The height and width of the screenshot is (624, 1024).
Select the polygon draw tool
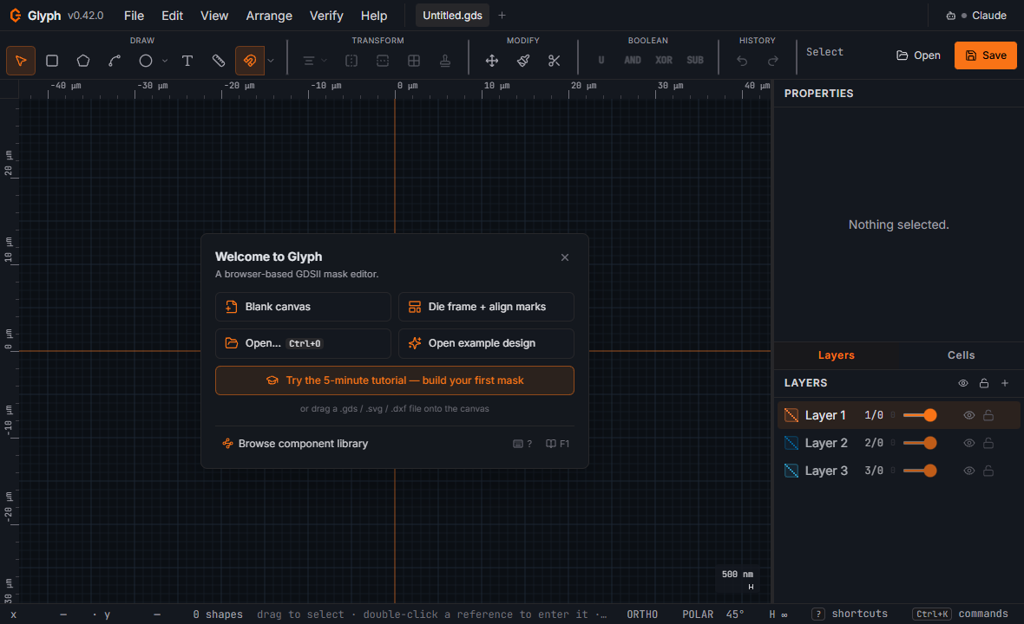83,61
